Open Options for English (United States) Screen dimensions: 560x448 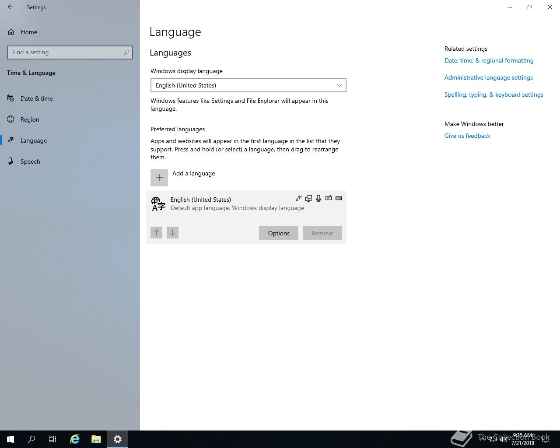279,233
